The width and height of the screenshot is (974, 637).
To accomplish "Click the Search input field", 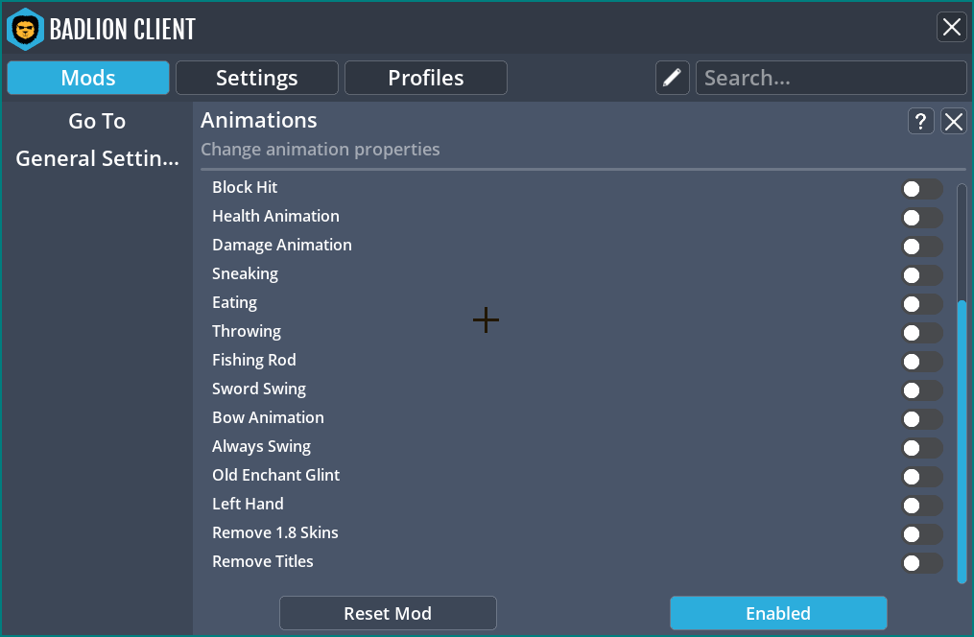I will 831,78.
